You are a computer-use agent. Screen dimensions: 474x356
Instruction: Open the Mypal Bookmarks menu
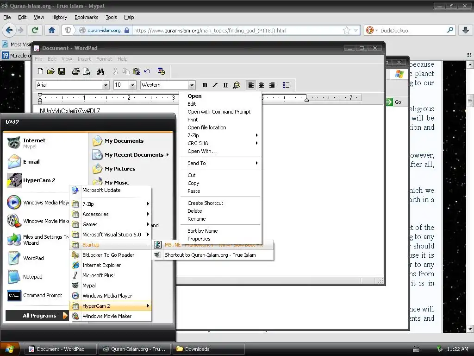pyautogui.click(x=87, y=17)
